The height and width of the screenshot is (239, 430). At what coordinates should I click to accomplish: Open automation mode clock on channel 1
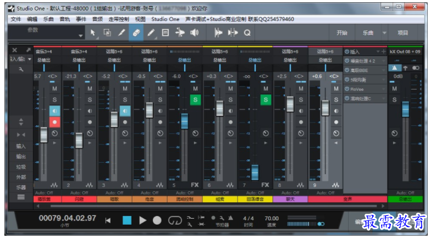54,134
